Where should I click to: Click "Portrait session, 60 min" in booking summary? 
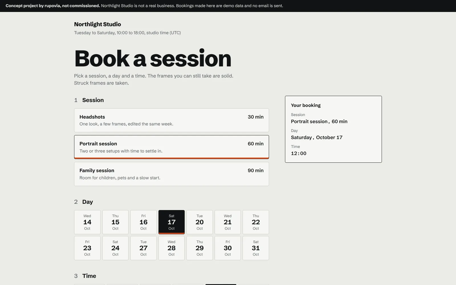(319, 121)
